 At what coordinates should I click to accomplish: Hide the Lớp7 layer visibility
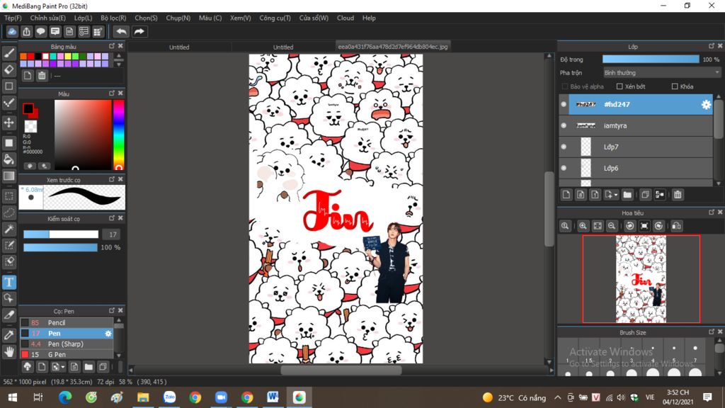[x=564, y=147]
